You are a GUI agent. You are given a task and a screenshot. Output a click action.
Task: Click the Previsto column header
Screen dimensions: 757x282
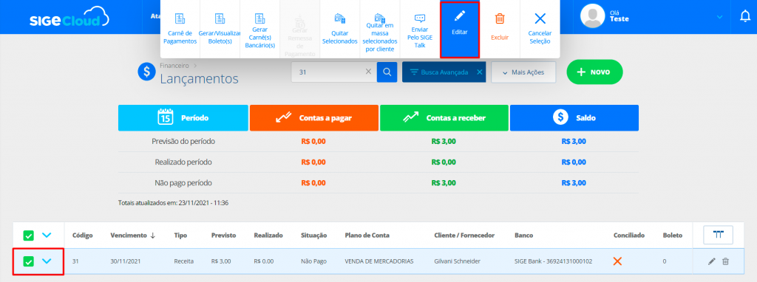pos(223,235)
